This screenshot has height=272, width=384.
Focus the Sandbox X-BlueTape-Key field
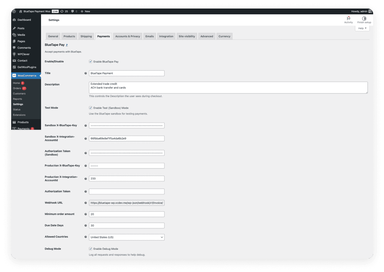point(127,126)
